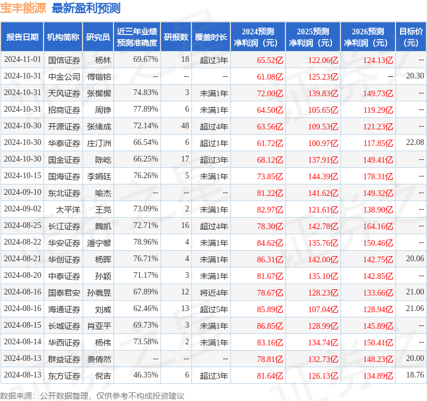Viewport: 427px width, 401px height.
Task: Select the 国金证券 institution cell
Action: (64, 160)
